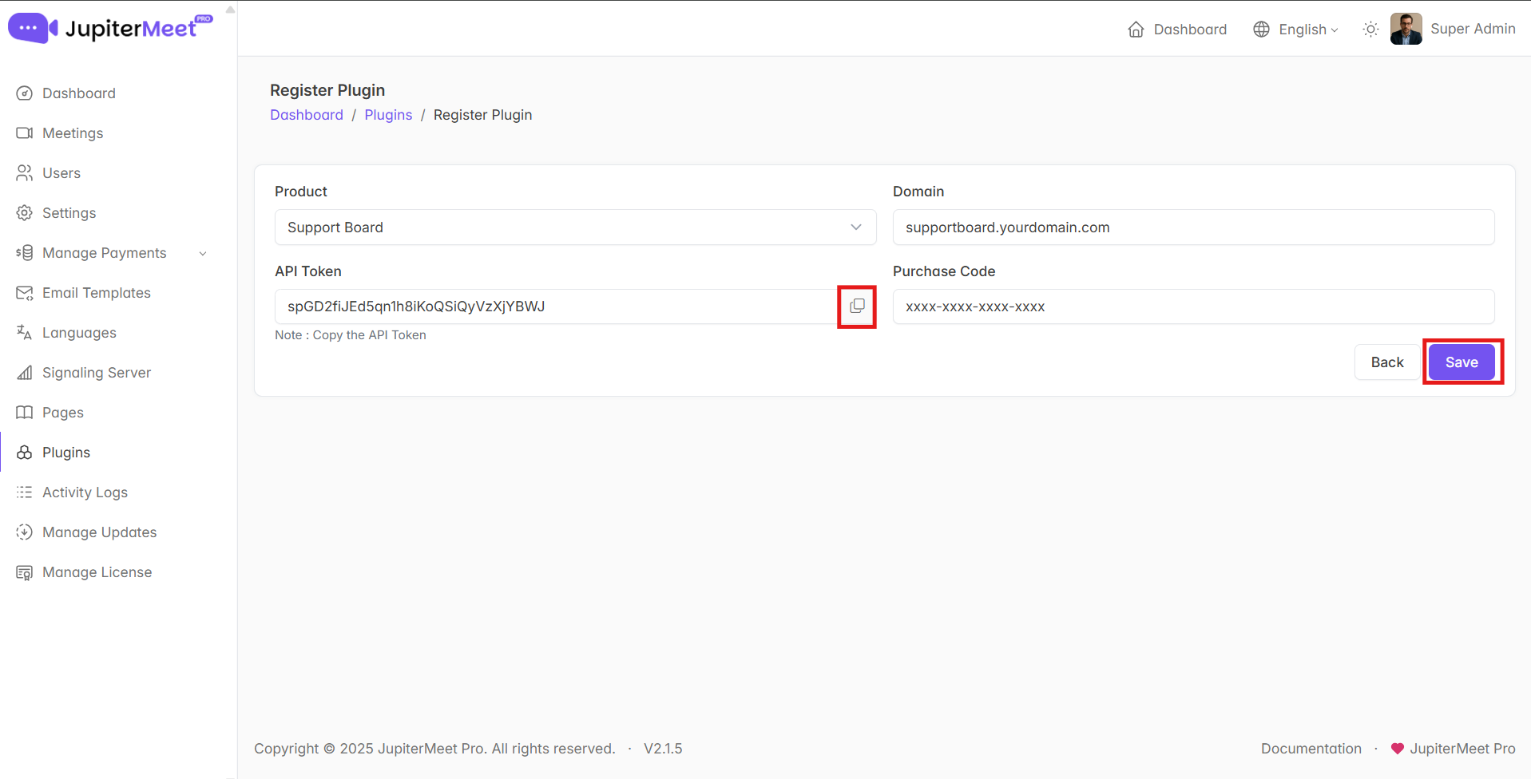Click the sidebar scroll-up arrow
The width and height of the screenshot is (1531, 779).
(230, 10)
